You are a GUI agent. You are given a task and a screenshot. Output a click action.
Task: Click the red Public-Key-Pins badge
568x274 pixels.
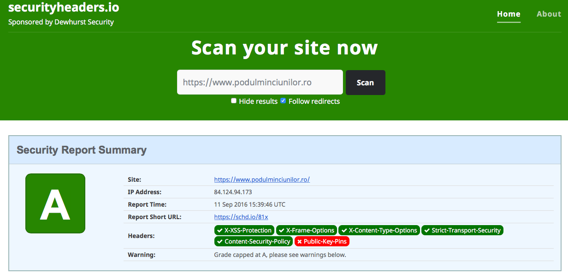pos(322,241)
